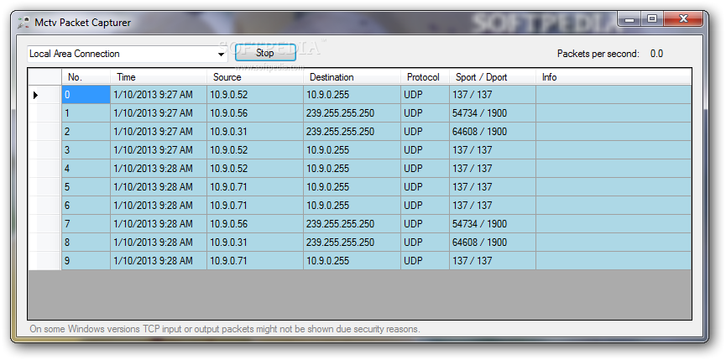Click destination 239.255.255.250 in row 1
726x360 pixels.
click(x=352, y=113)
